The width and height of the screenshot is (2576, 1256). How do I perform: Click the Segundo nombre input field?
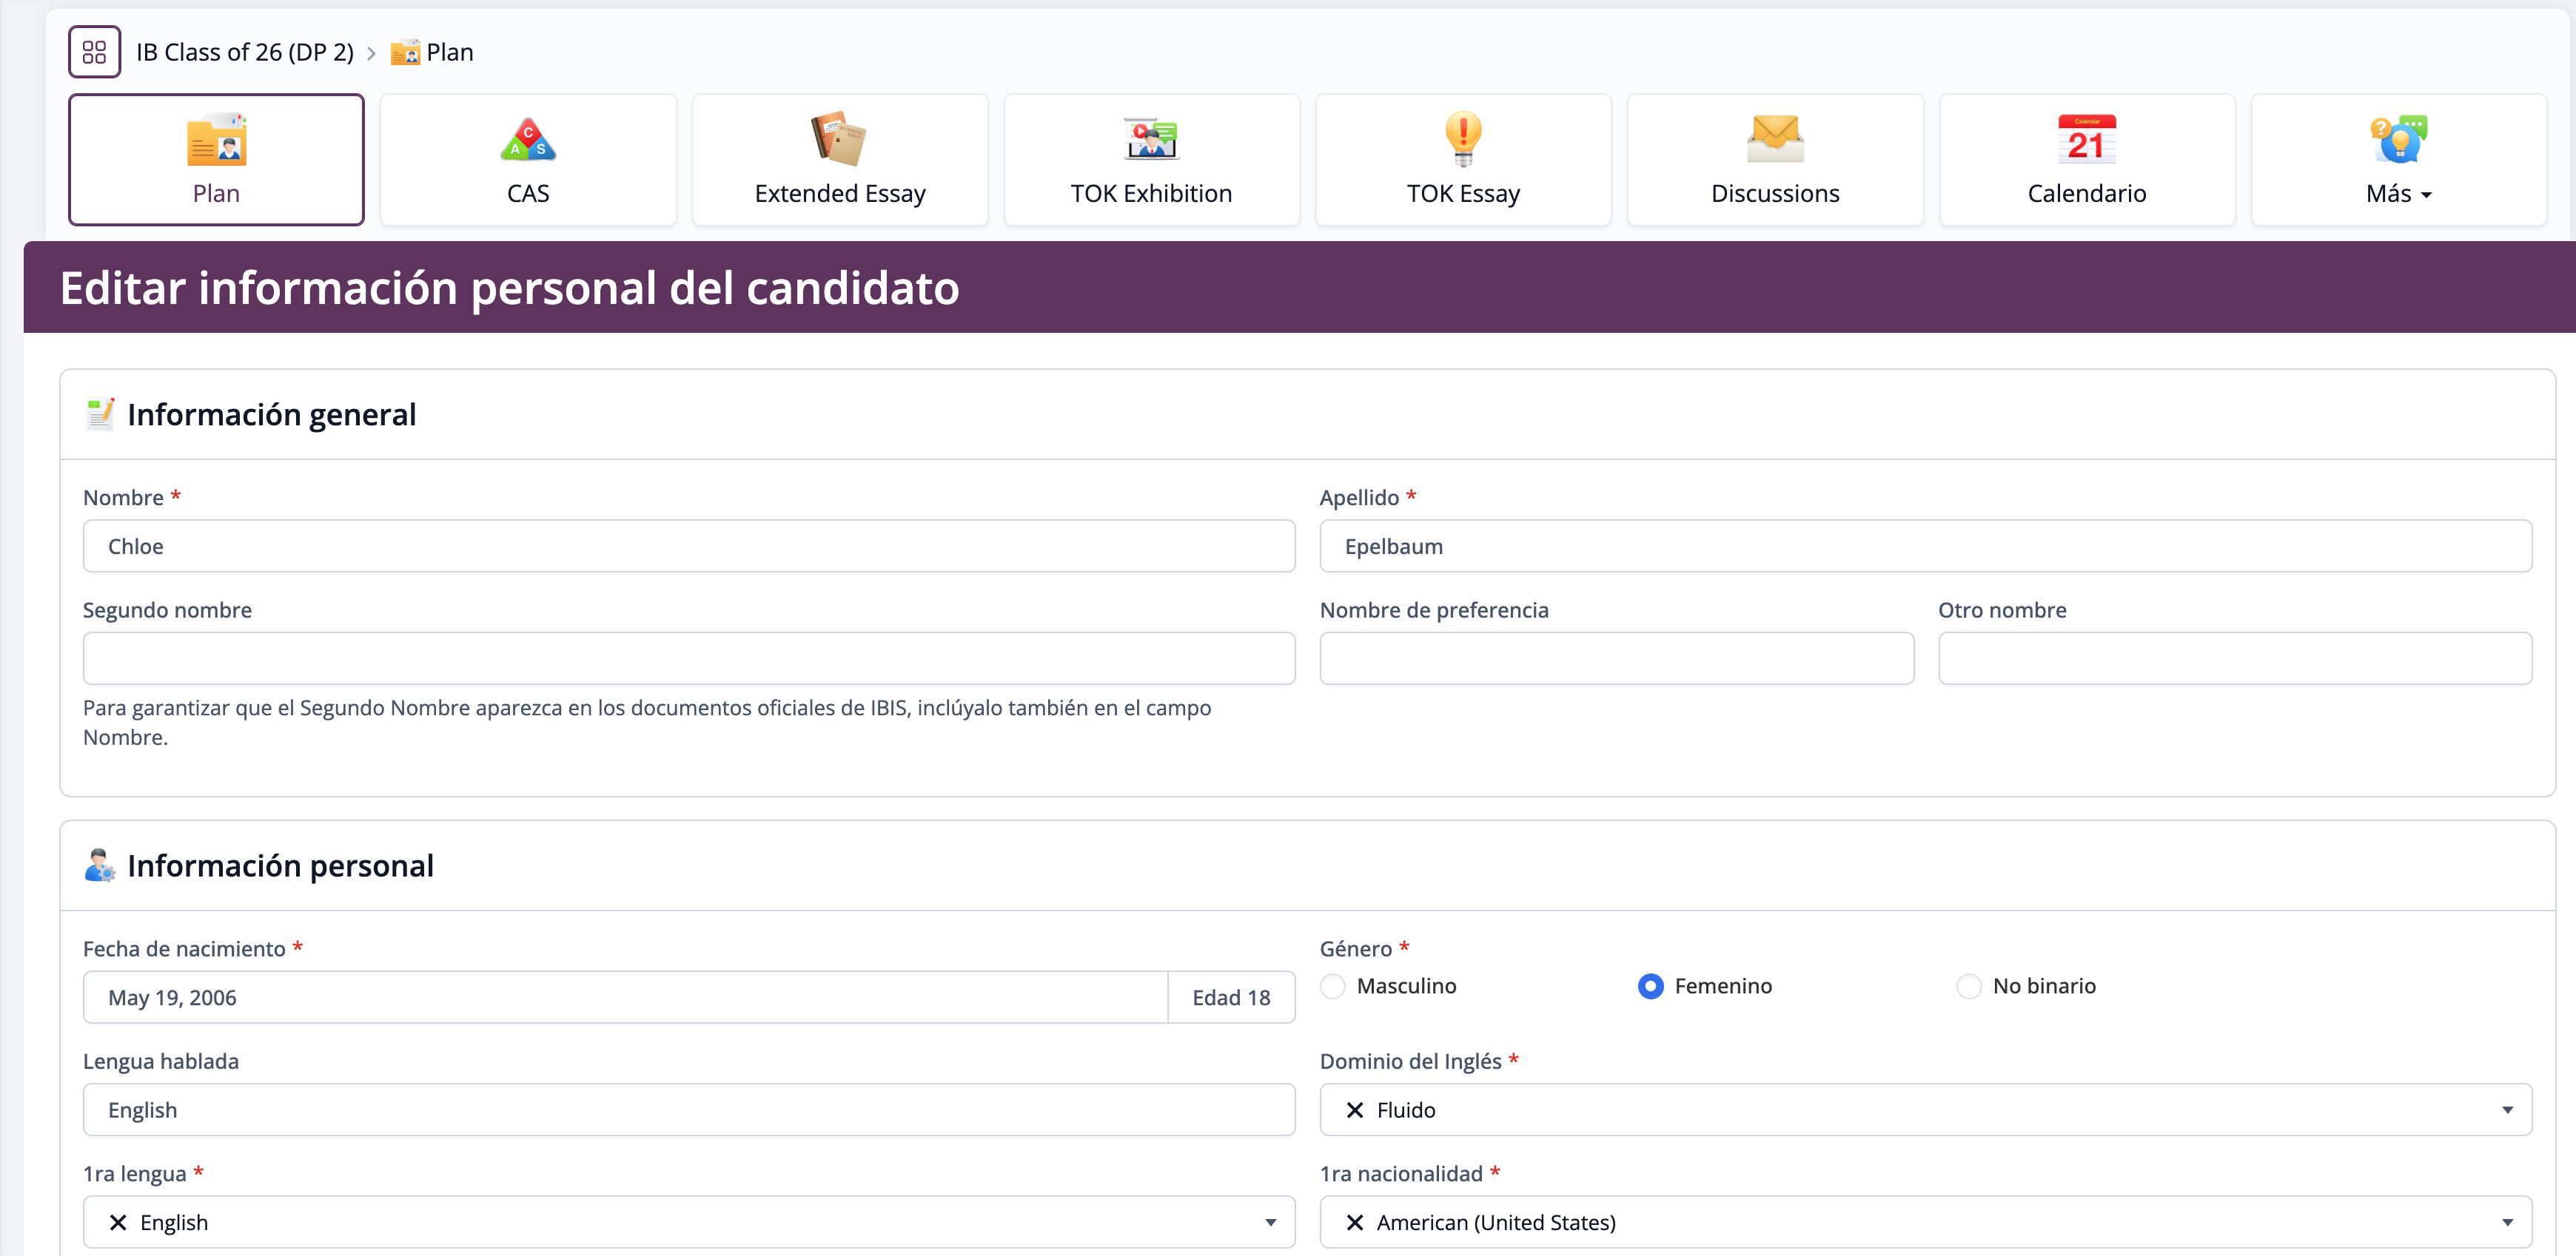tap(689, 658)
